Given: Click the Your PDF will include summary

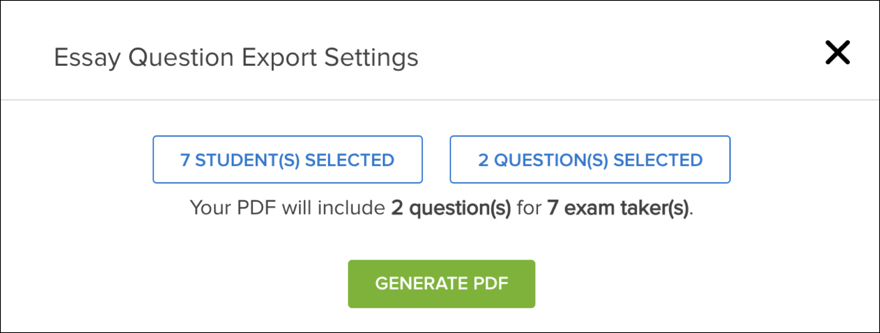Looking at the screenshot, I should point(442,208).
